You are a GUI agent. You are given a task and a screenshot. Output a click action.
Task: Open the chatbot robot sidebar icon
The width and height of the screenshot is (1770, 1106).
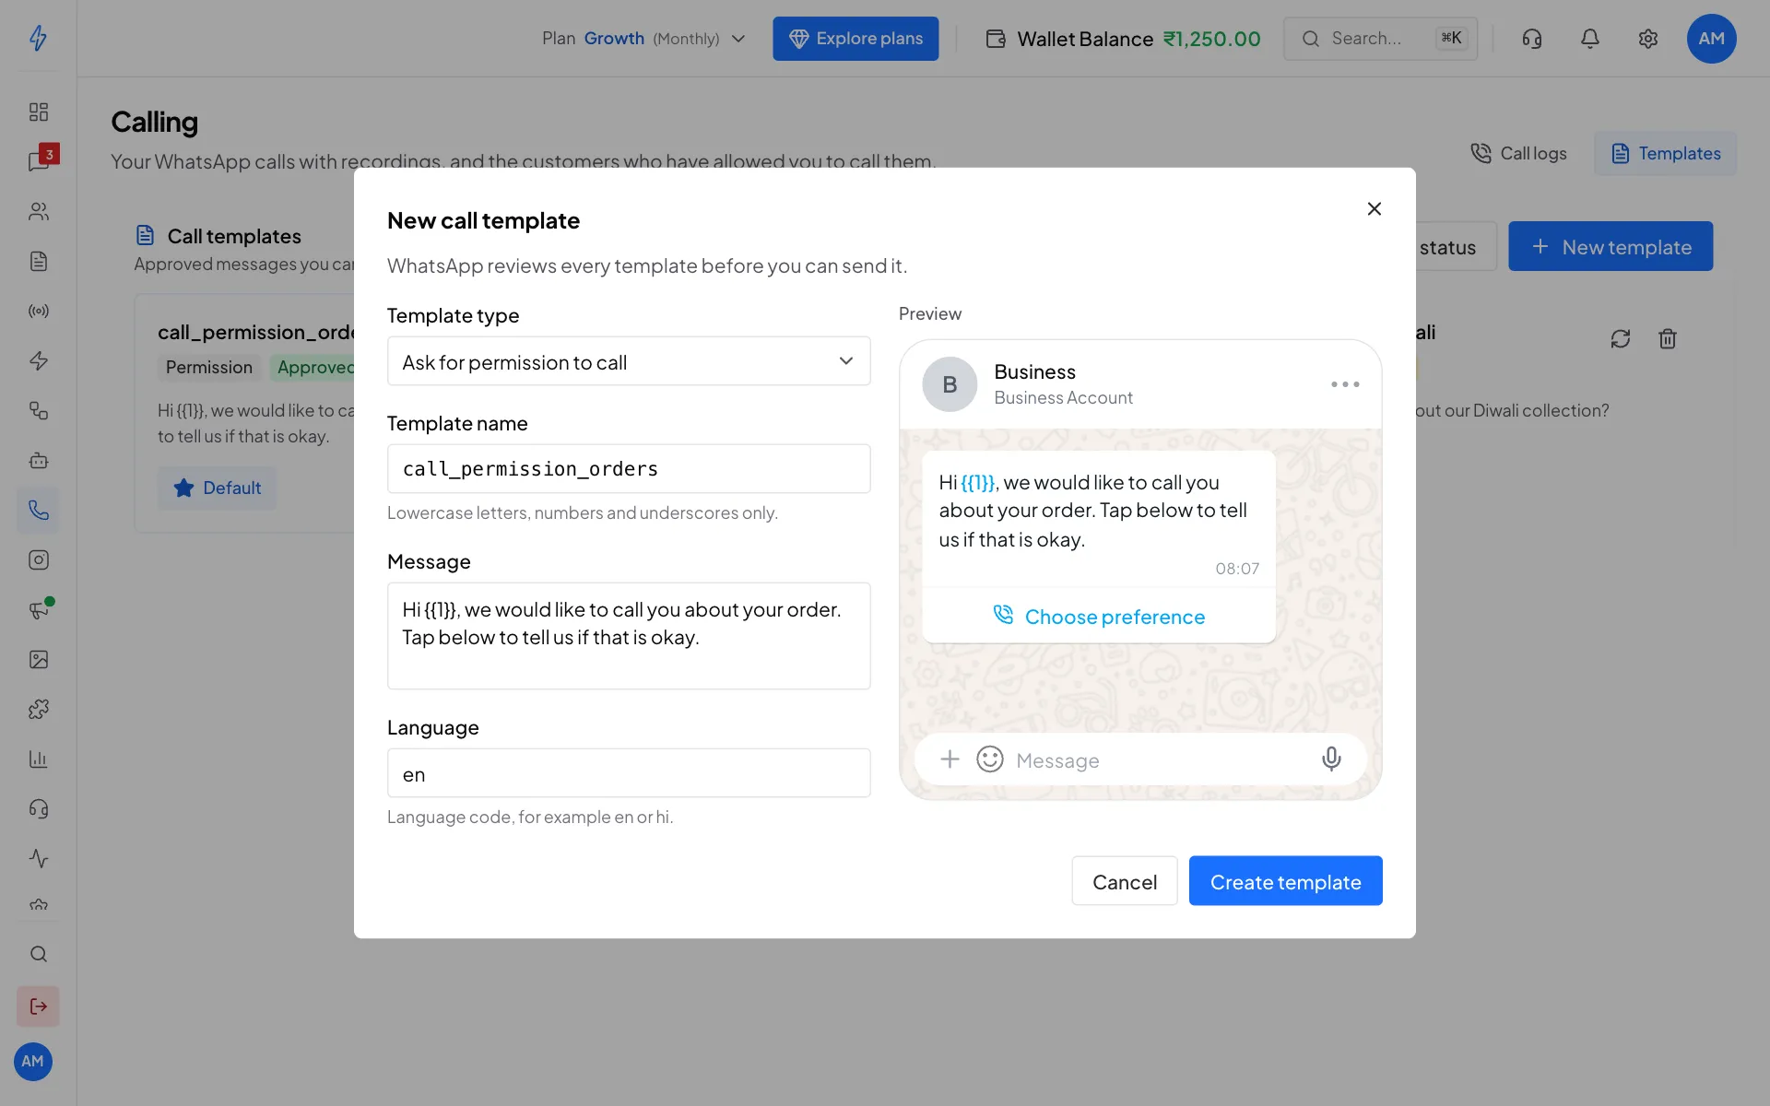[x=39, y=461]
